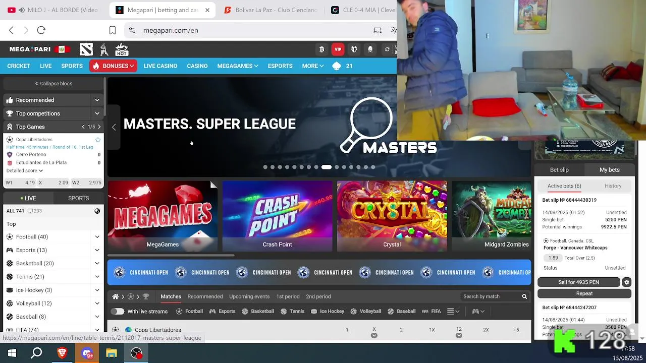Viewport: 646px width, 363px height.
Task: Filter by Football icon in sports filter row
Action: tap(189, 312)
